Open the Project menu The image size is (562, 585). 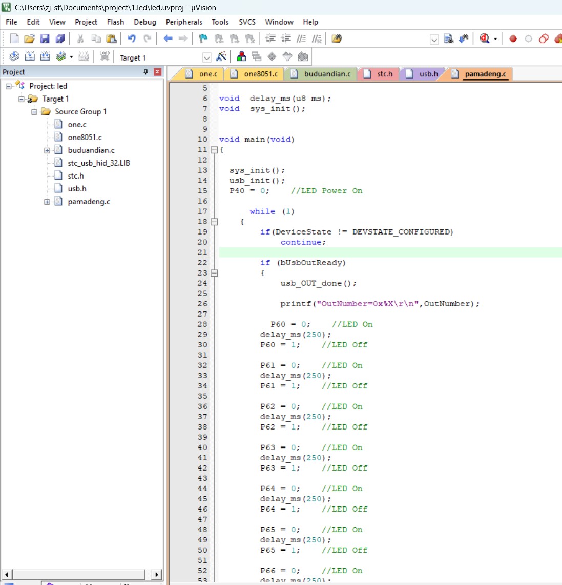[x=86, y=22]
